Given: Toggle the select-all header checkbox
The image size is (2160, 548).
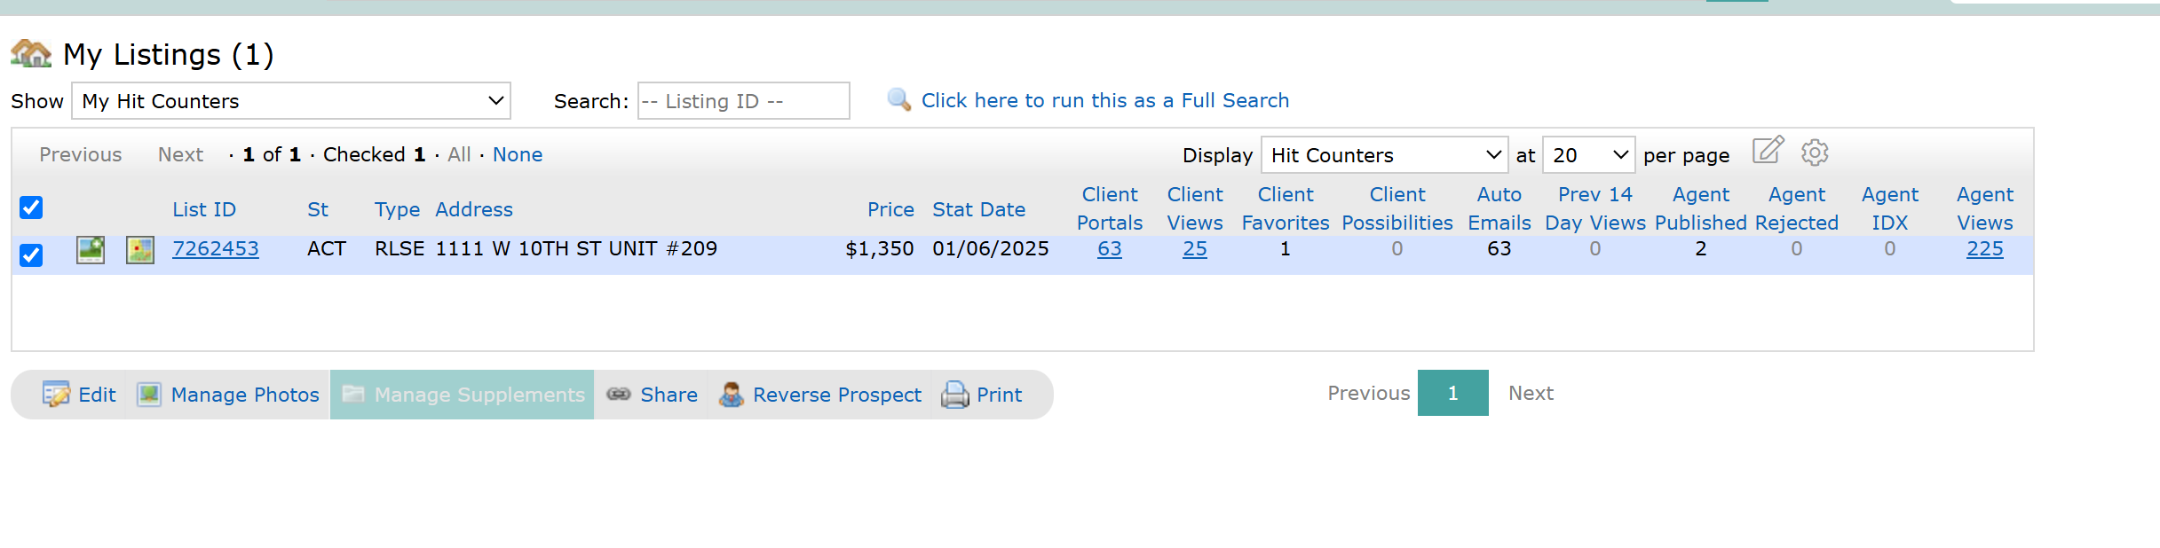Looking at the screenshot, I should (x=31, y=207).
